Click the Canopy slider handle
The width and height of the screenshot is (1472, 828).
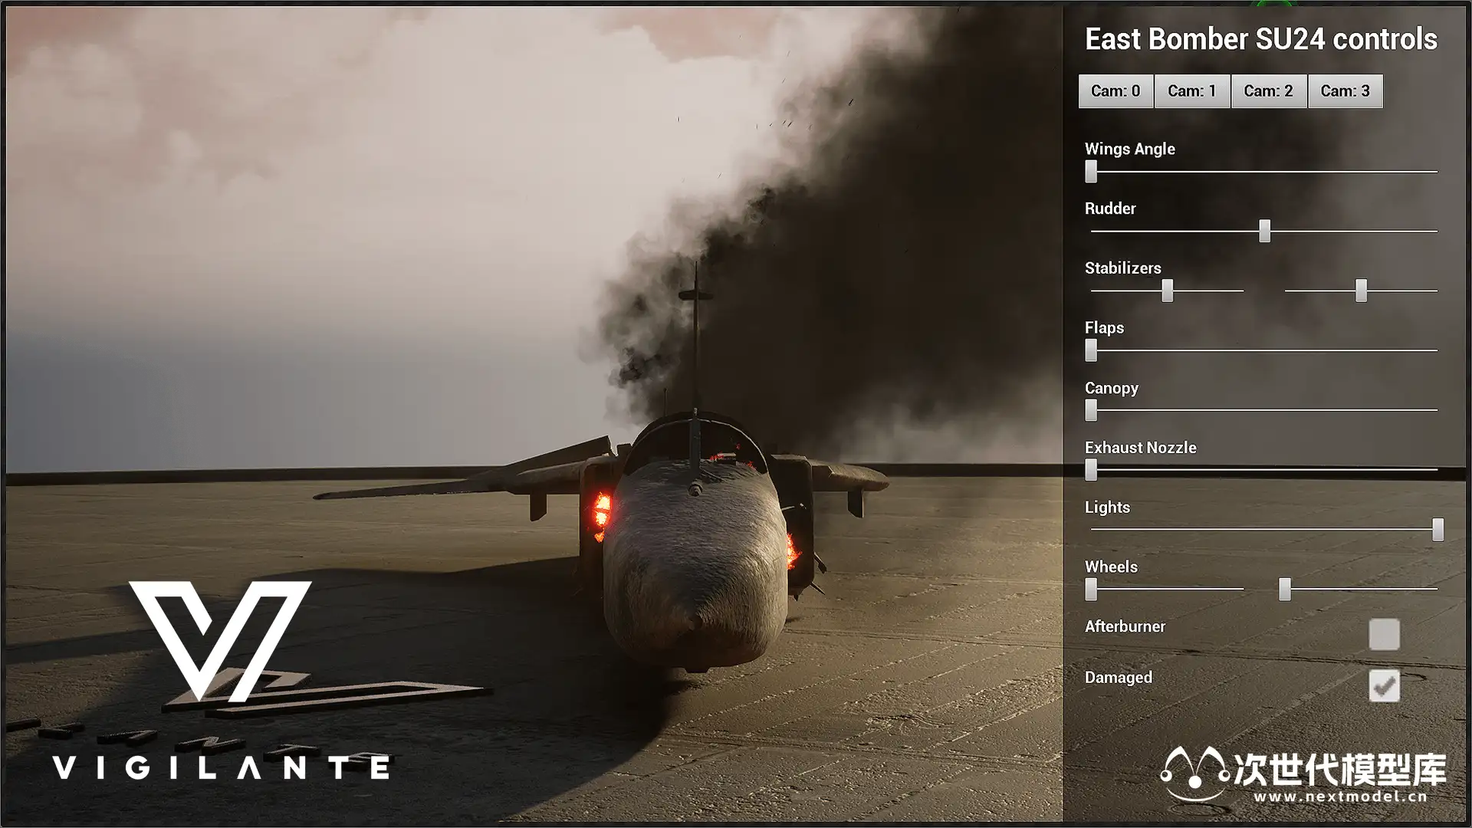point(1091,410)
